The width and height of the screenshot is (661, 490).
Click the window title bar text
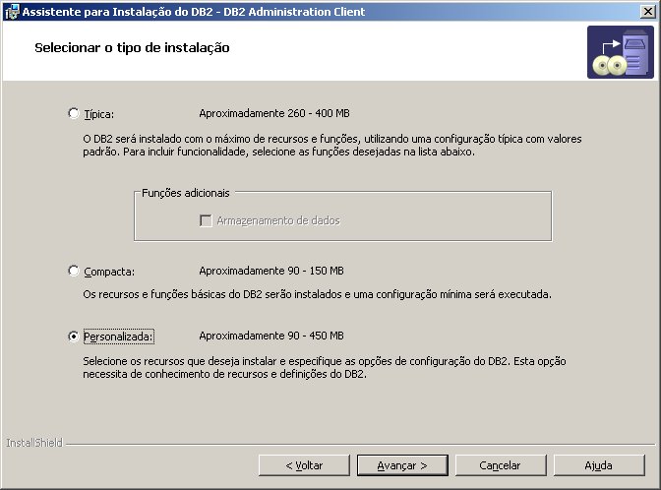pos(194,12)
